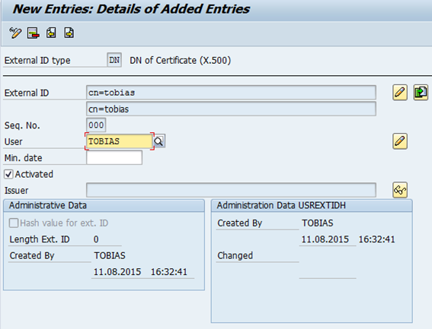This screenshot has height=329, width=432.
Task: Click the empty Min. date field
Action: click(x=114, y=158)
